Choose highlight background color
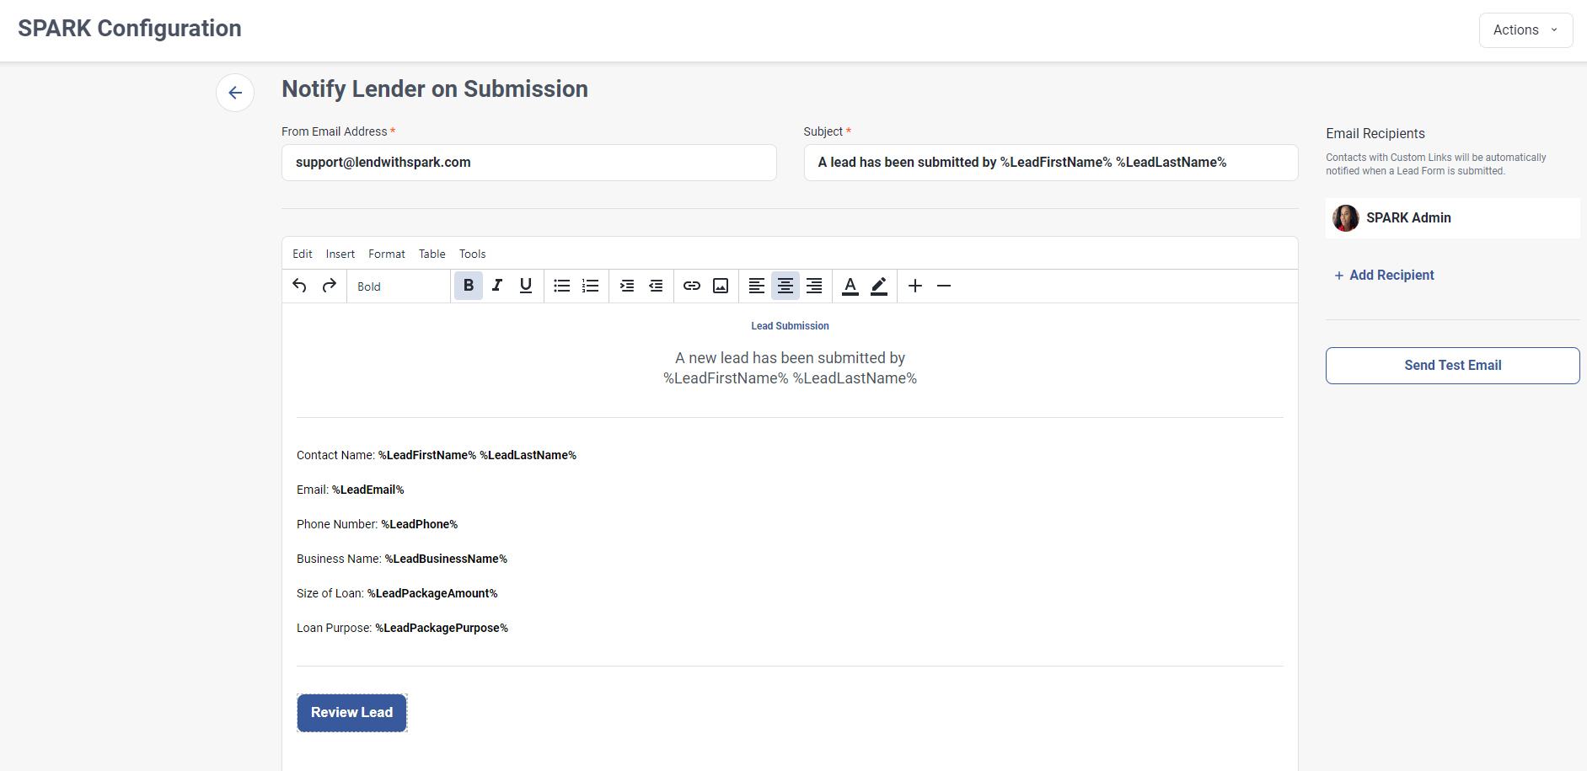Screen dimensions: 1587x771 coord(879,286)
